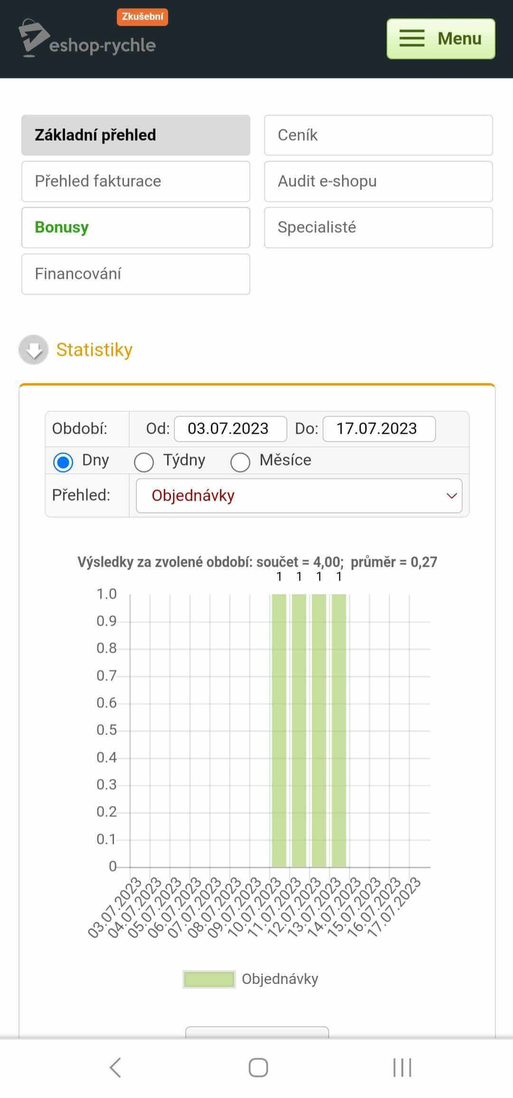513x1098 pixels.
Task: Collapse Statistiky with the arrow icon
Action: [33, 350]
